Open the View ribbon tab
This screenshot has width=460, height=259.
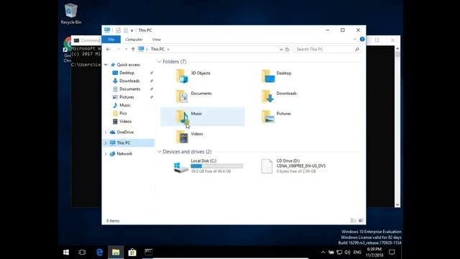click(x=157, y=40)
